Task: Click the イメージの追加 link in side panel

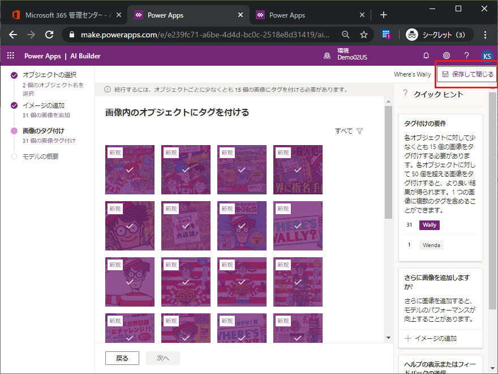Action: pos(435,338)
